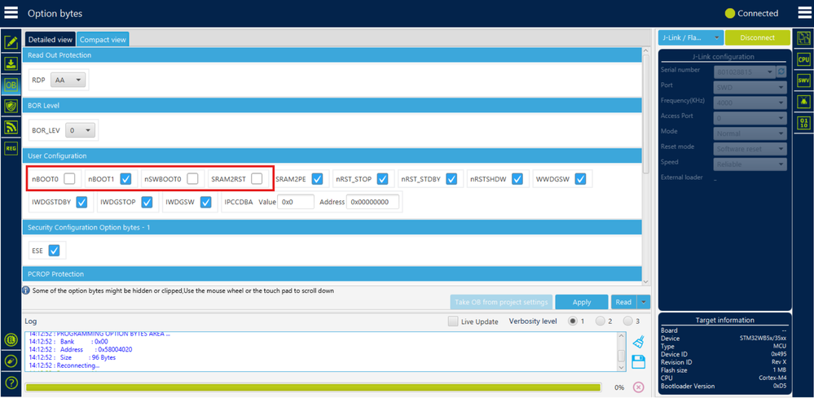814x398 pixels.
Task: Toggle the nRST_STOP checkbox
Action: (383, 179)
